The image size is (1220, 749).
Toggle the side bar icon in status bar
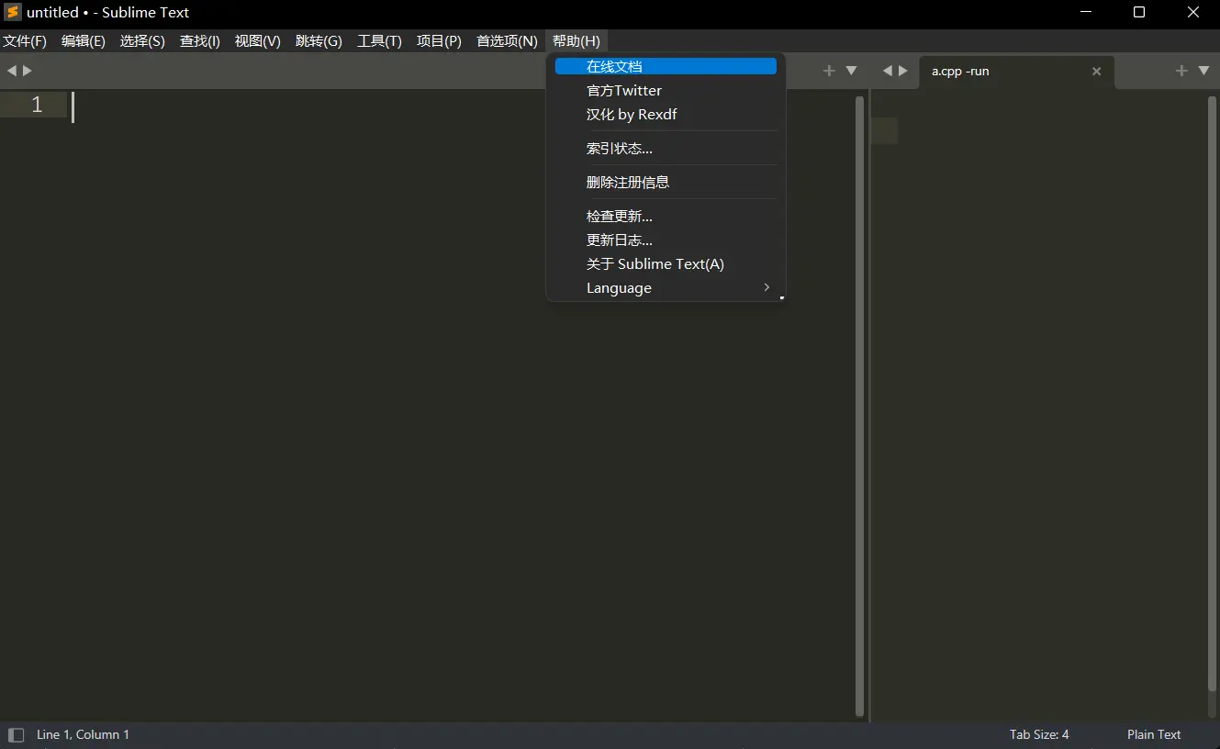coord(16,734)
